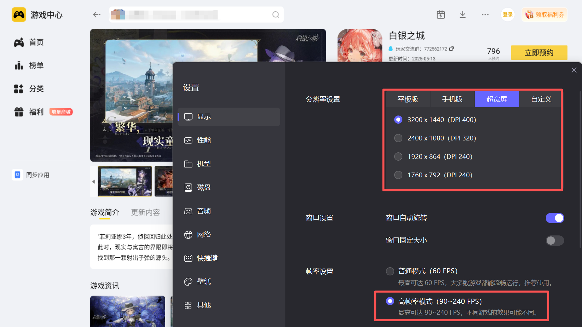Switch to 平板版 tablet resolution tab

(408, 99)
